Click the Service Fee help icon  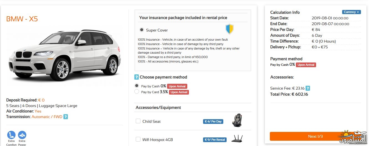coord(308,88)
